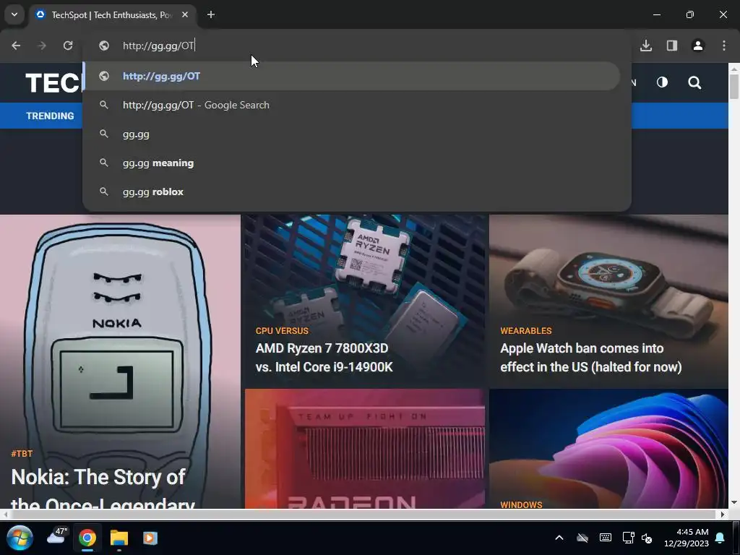Click the #TBT tag

(x=22, y=454)
